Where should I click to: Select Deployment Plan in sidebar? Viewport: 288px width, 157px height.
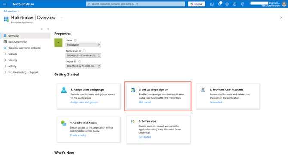(x=18, y=42)
